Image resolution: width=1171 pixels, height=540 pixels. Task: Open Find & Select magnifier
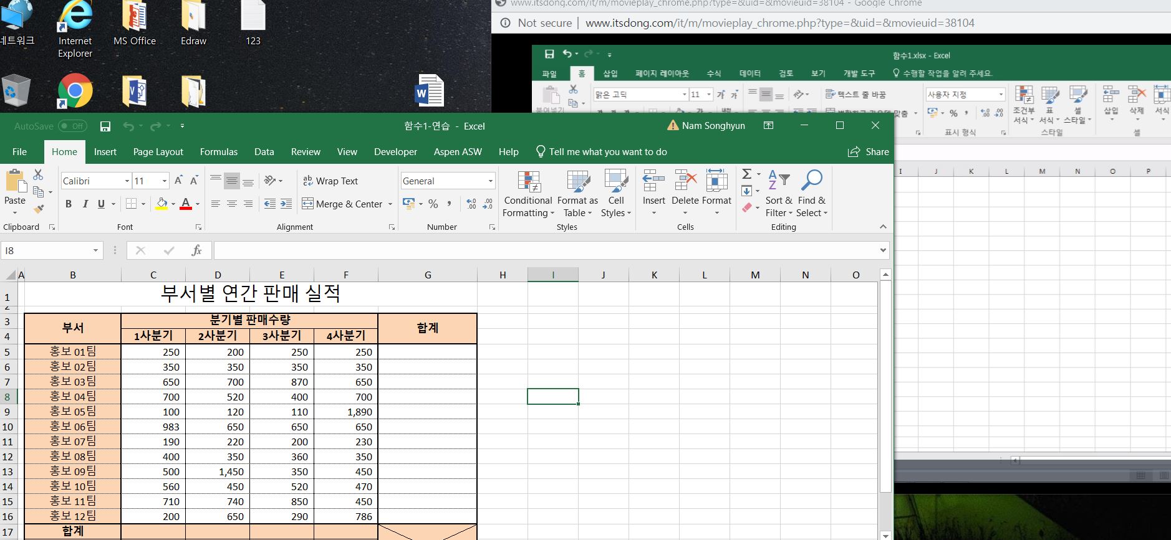point(811,181)
